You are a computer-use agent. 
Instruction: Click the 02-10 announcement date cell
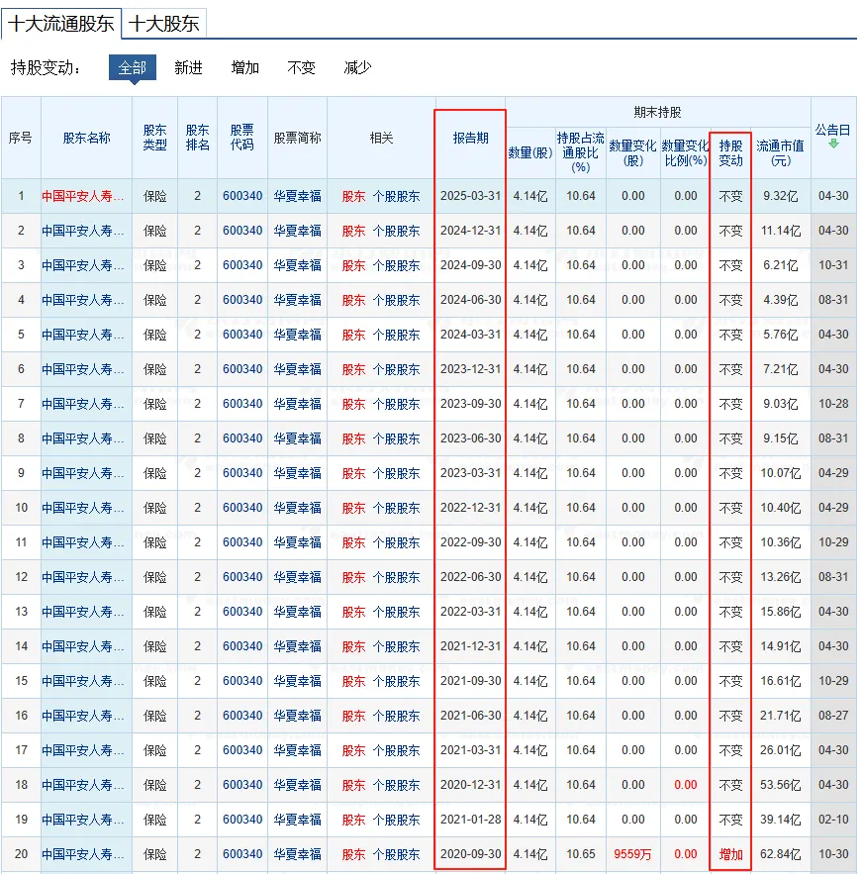pos(833,820)
